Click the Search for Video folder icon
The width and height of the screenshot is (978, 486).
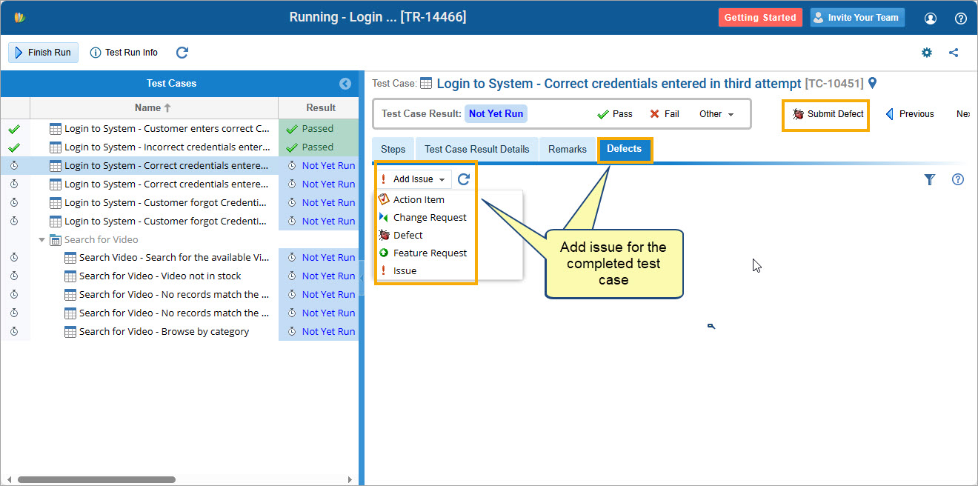pyautogui.click(x=56, y=239)
